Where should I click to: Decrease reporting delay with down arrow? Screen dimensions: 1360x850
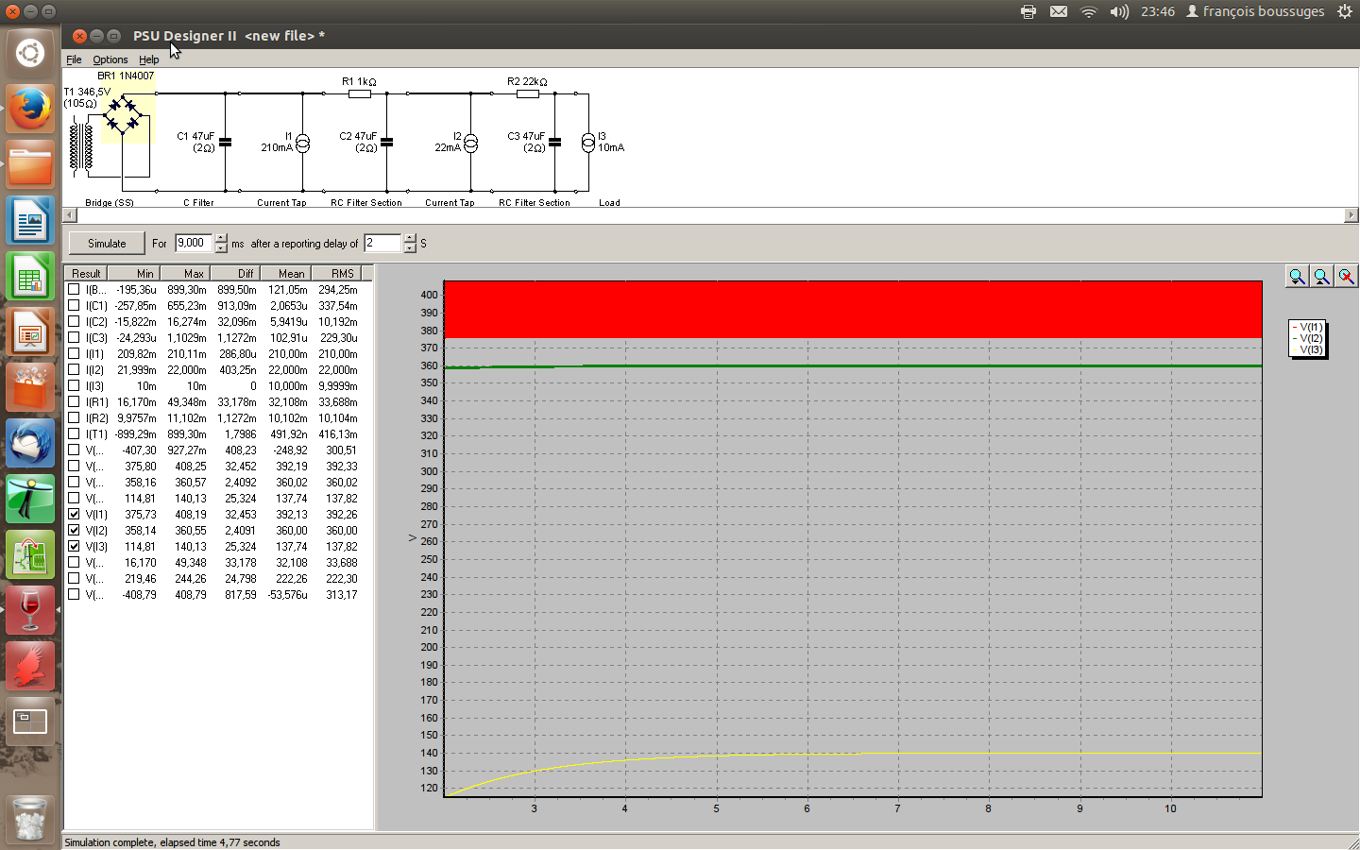click(x=410, y=248)
